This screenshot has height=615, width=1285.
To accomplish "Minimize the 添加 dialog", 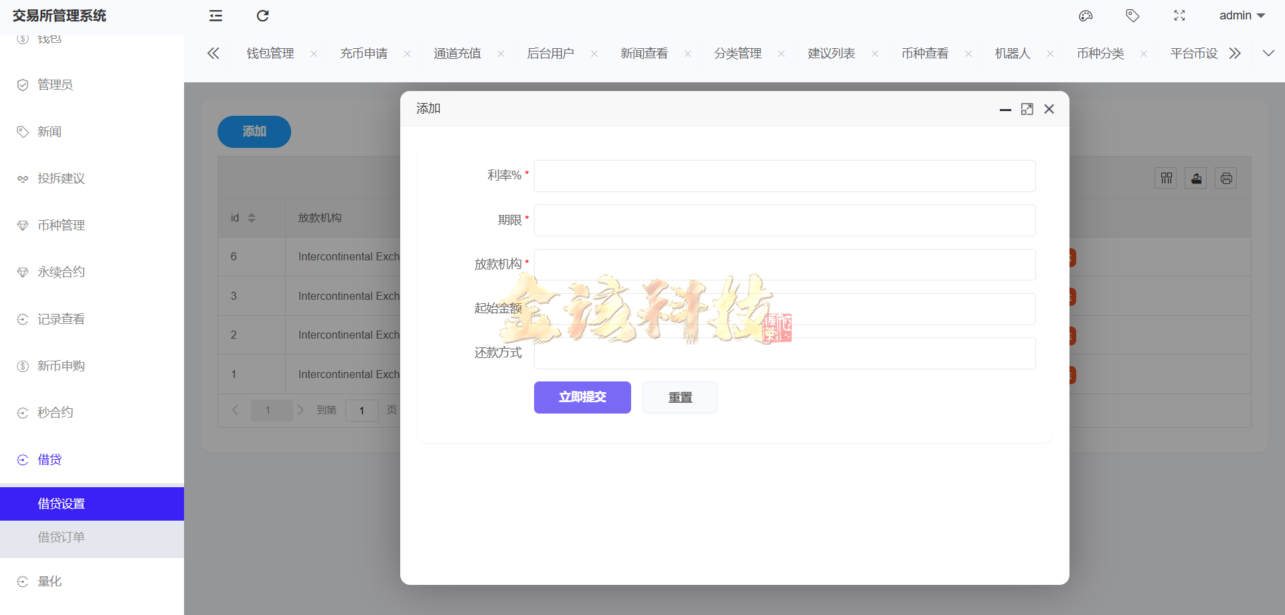I will click(x=1006, y=108).
